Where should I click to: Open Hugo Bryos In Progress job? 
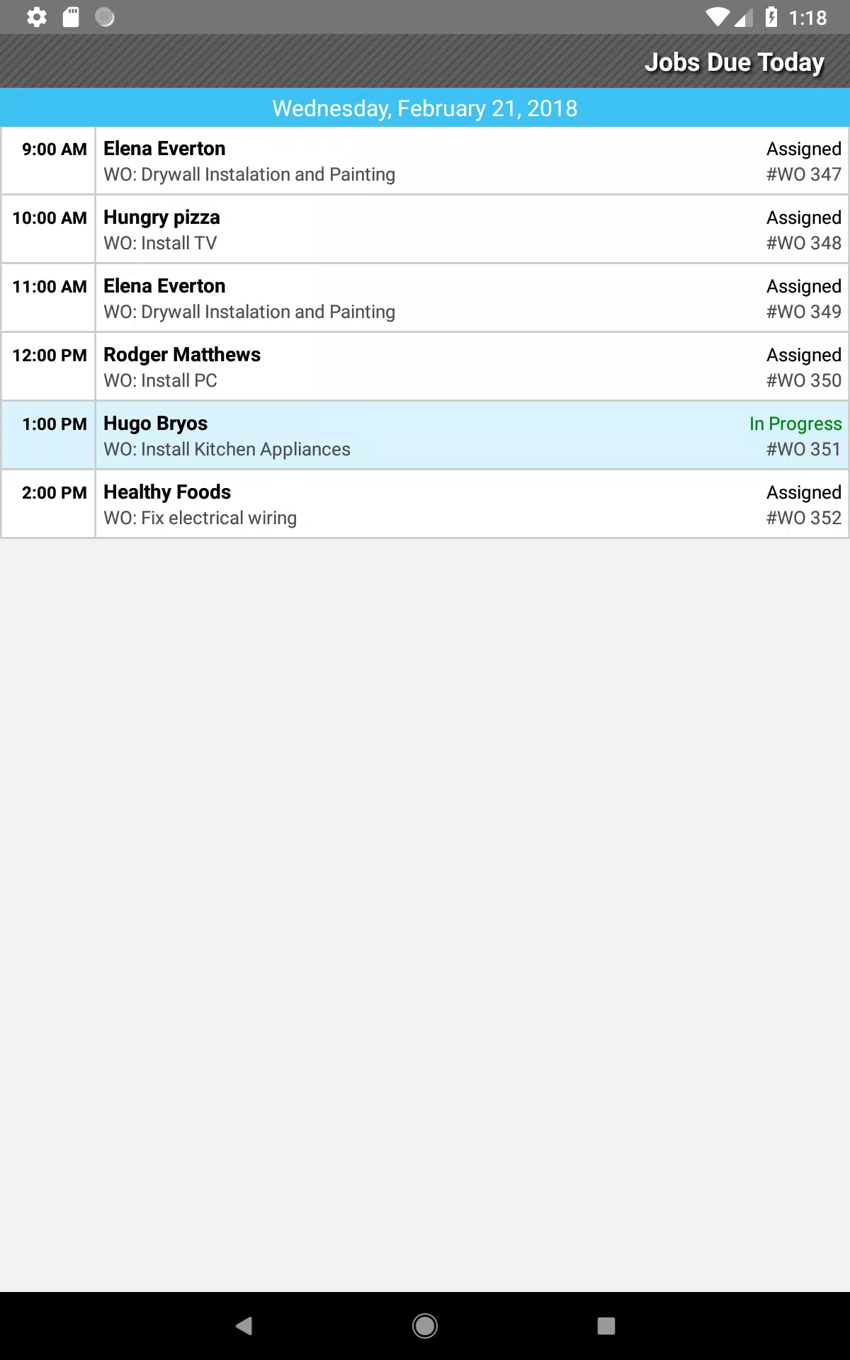(x=425, y=436)
